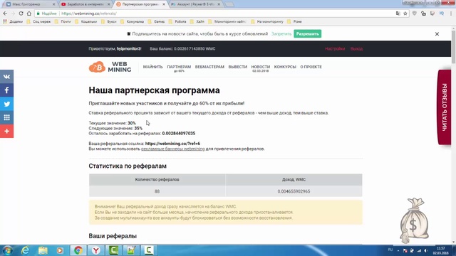The height and width of the screenshot is (256, 456).
Task: Open File Explorer from taskbar
Action: click(43, 250)
